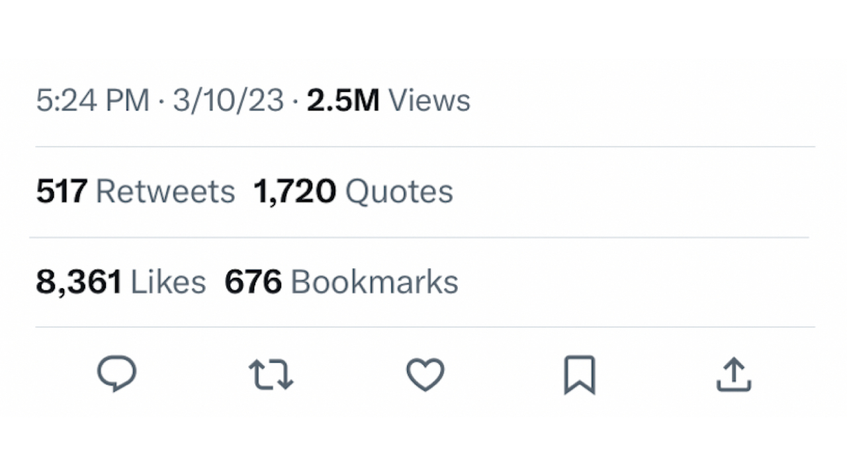Tap the bookmark icon in the action bar
This screenshot has width=847, height=476.
(579, 374)
